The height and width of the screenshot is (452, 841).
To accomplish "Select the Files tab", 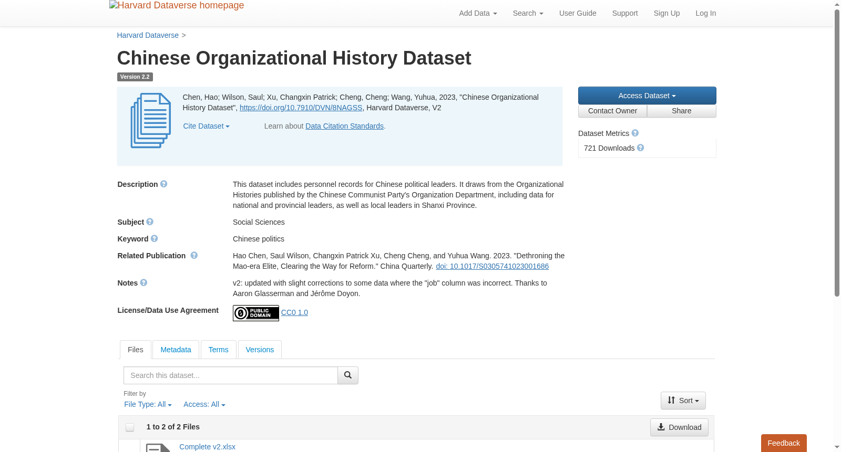I will pyautogui.click(x=136, y=350).
